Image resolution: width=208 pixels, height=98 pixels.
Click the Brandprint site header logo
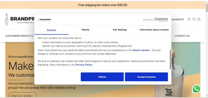(x=20, y=19)
